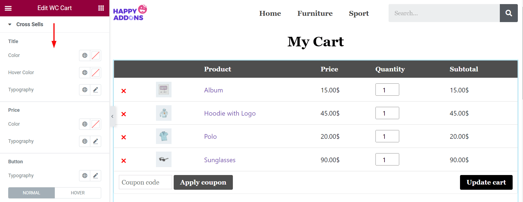Pick the Title Hover Color swatch
This screenshot has width=523, height=202.
[95, 73]
